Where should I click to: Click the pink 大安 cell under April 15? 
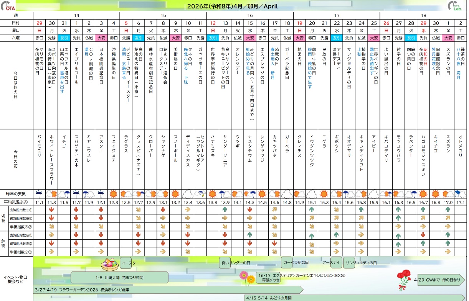click(250, 38)
